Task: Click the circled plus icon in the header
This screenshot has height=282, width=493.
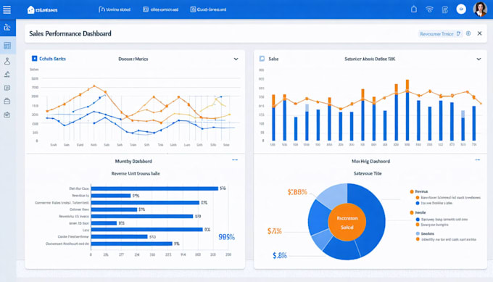Action: point(468,33)
